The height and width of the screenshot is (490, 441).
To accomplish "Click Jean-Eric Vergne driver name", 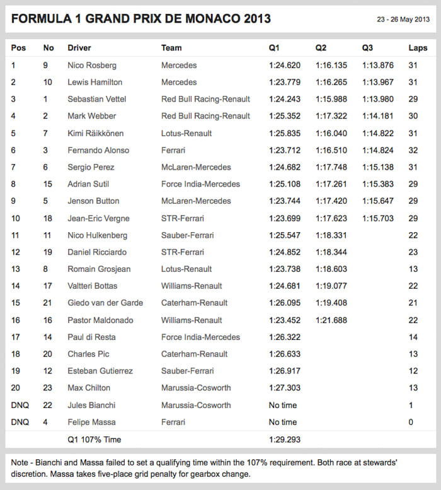I will tap(99, 218).
